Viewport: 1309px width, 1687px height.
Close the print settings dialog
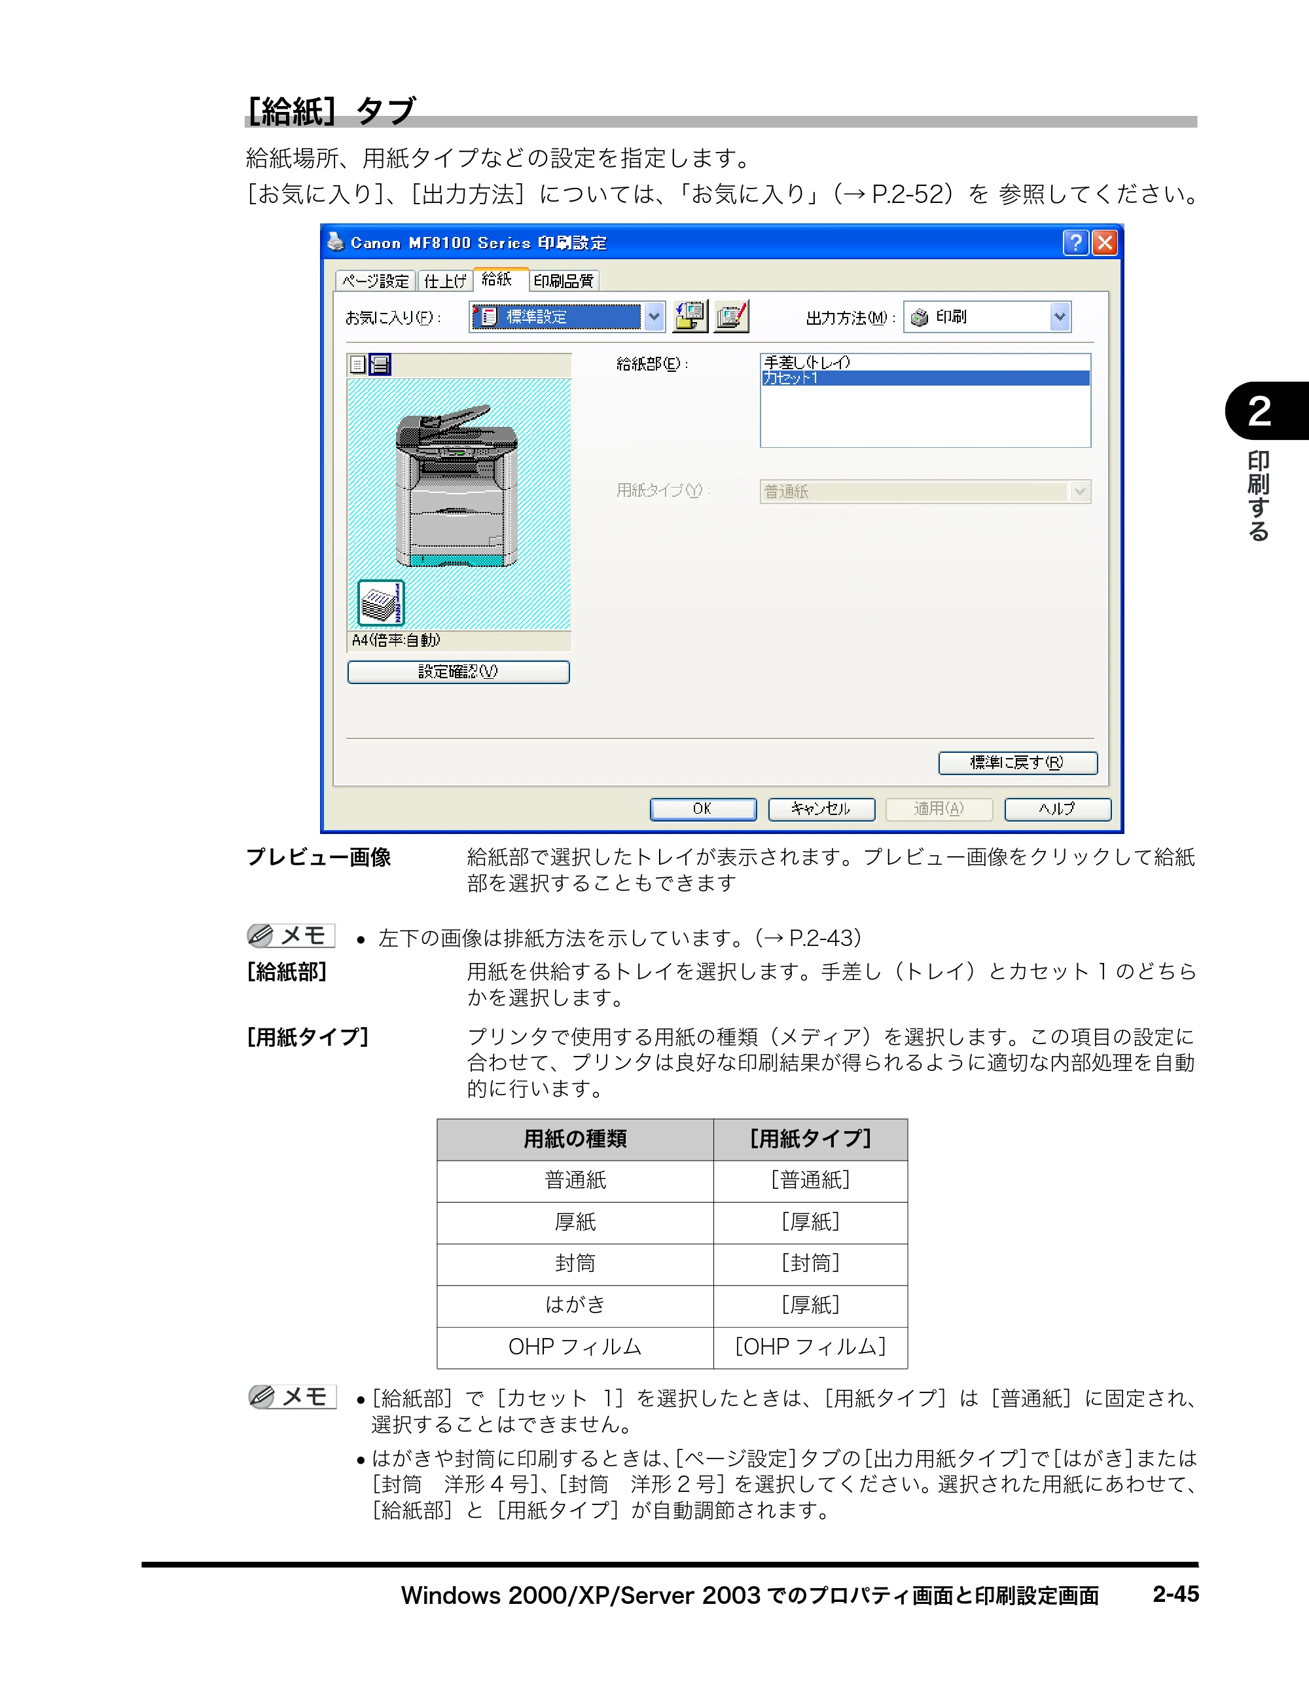click(1105, 243)
